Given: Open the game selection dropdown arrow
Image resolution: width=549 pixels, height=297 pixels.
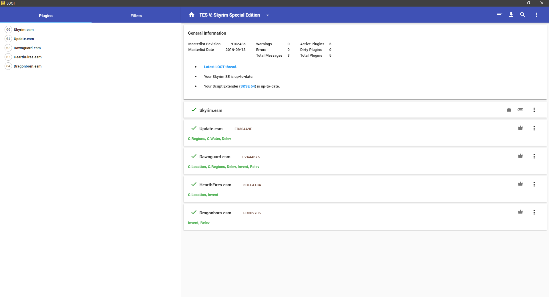Looking at the screenshot, I should point(268,15).
